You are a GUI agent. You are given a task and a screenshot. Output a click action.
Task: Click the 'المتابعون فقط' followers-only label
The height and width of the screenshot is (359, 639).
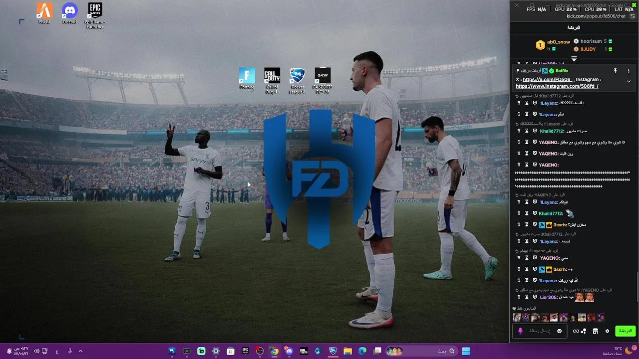pos(526,309)
